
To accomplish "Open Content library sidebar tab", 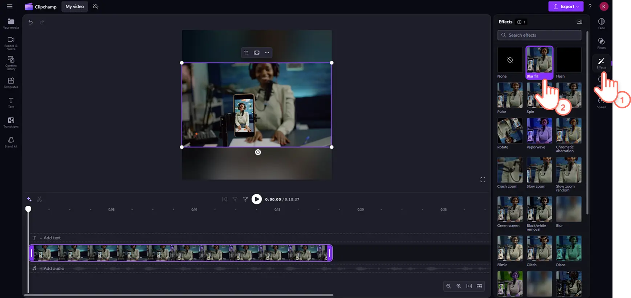I will tap(11, 63).
